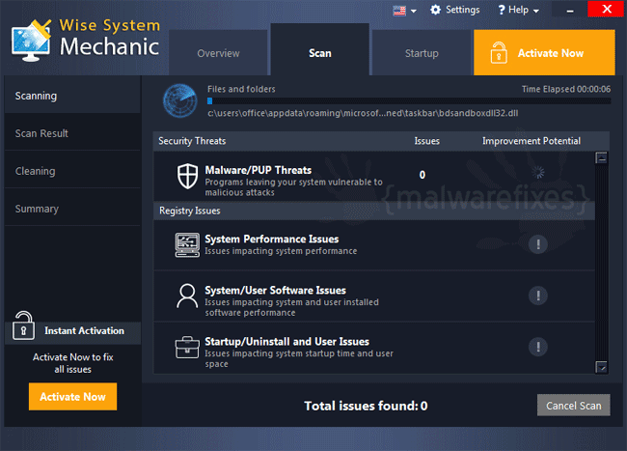This screenshot has height=451, width=627.
Task: Click the scrollbar up arrow in issues list
Action: coord(601,157)
